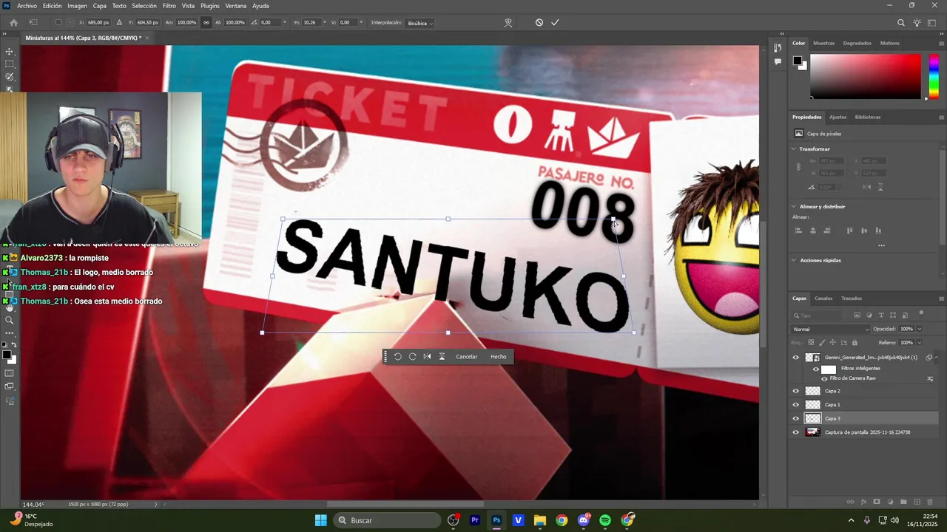This screenshot has width=947, height=532.
Task: Click the Home icon in options bar
Action: [x=13, y=23]
